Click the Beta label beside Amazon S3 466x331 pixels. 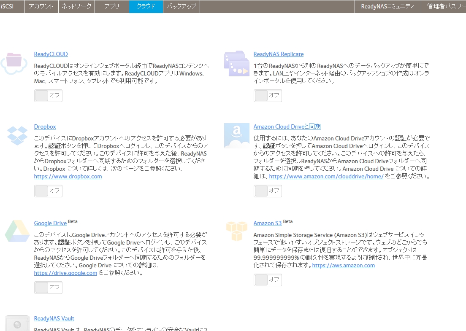288,221
